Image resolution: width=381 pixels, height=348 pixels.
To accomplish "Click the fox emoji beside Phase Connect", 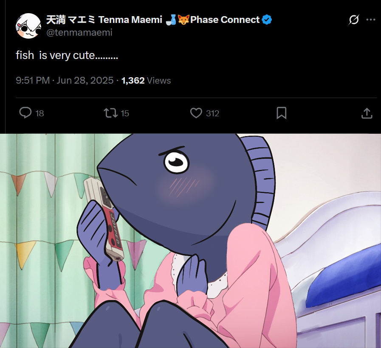I will (183, 20).
